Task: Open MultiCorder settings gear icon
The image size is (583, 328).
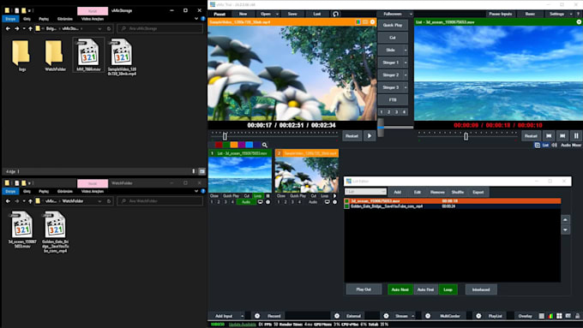Action: [x=428, y=316]
